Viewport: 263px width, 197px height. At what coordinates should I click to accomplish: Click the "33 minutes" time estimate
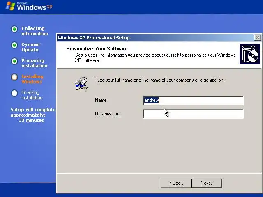(x=31, y=120)
